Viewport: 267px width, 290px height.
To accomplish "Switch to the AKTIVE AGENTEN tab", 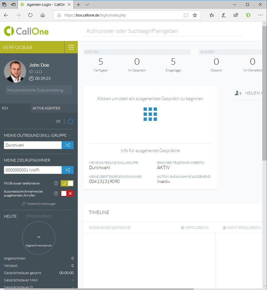I will click(x=47, y=108).
